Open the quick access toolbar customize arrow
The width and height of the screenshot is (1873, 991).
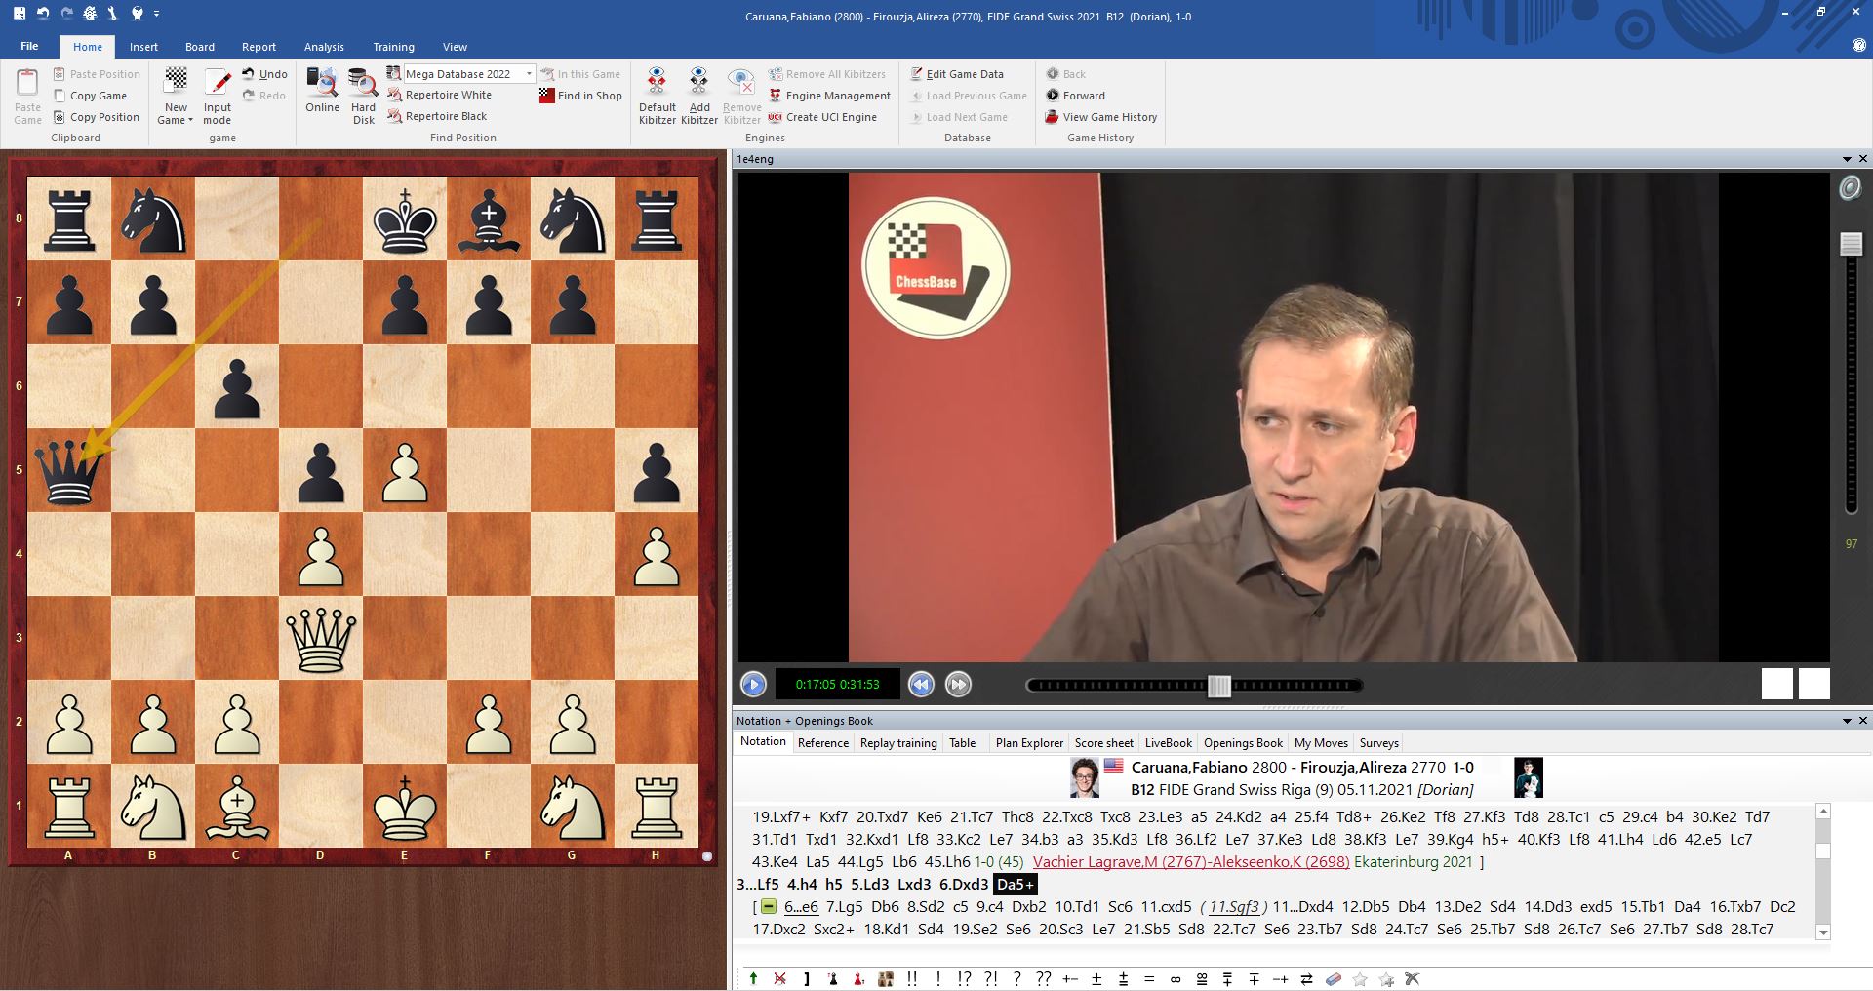point(156,14)
